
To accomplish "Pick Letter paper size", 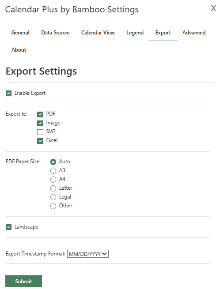I will click(53, 188).
